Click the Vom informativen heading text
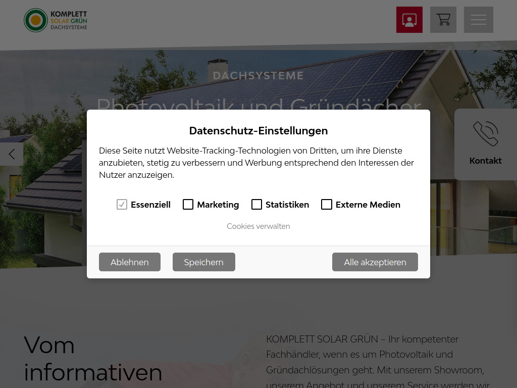517x388 pixels. coord(93,359)
